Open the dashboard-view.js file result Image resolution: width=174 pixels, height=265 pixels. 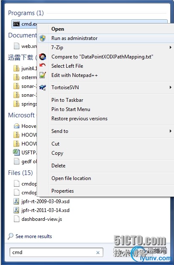[42, 219]
